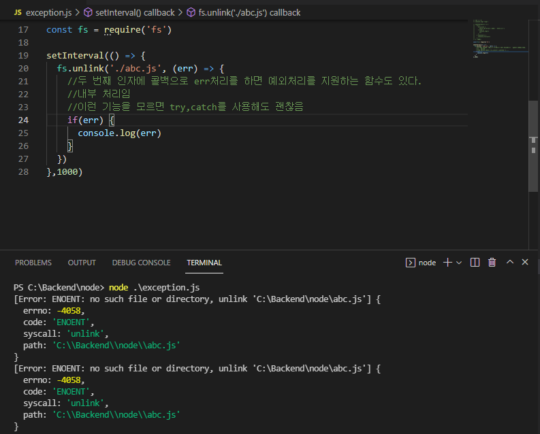The image size is (540, 434).
Task: Click first 'errno: -4058' terminal line
Action: pos(54,311)
